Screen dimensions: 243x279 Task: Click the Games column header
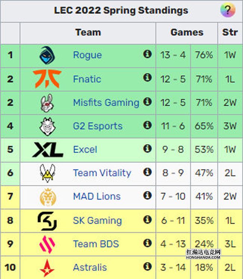click(x=187, y=33)
